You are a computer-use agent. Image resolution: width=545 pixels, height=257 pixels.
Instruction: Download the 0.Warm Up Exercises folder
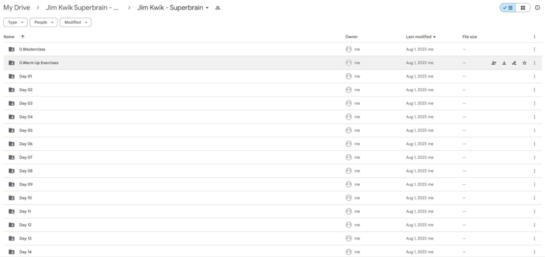(x=504, y=63)
